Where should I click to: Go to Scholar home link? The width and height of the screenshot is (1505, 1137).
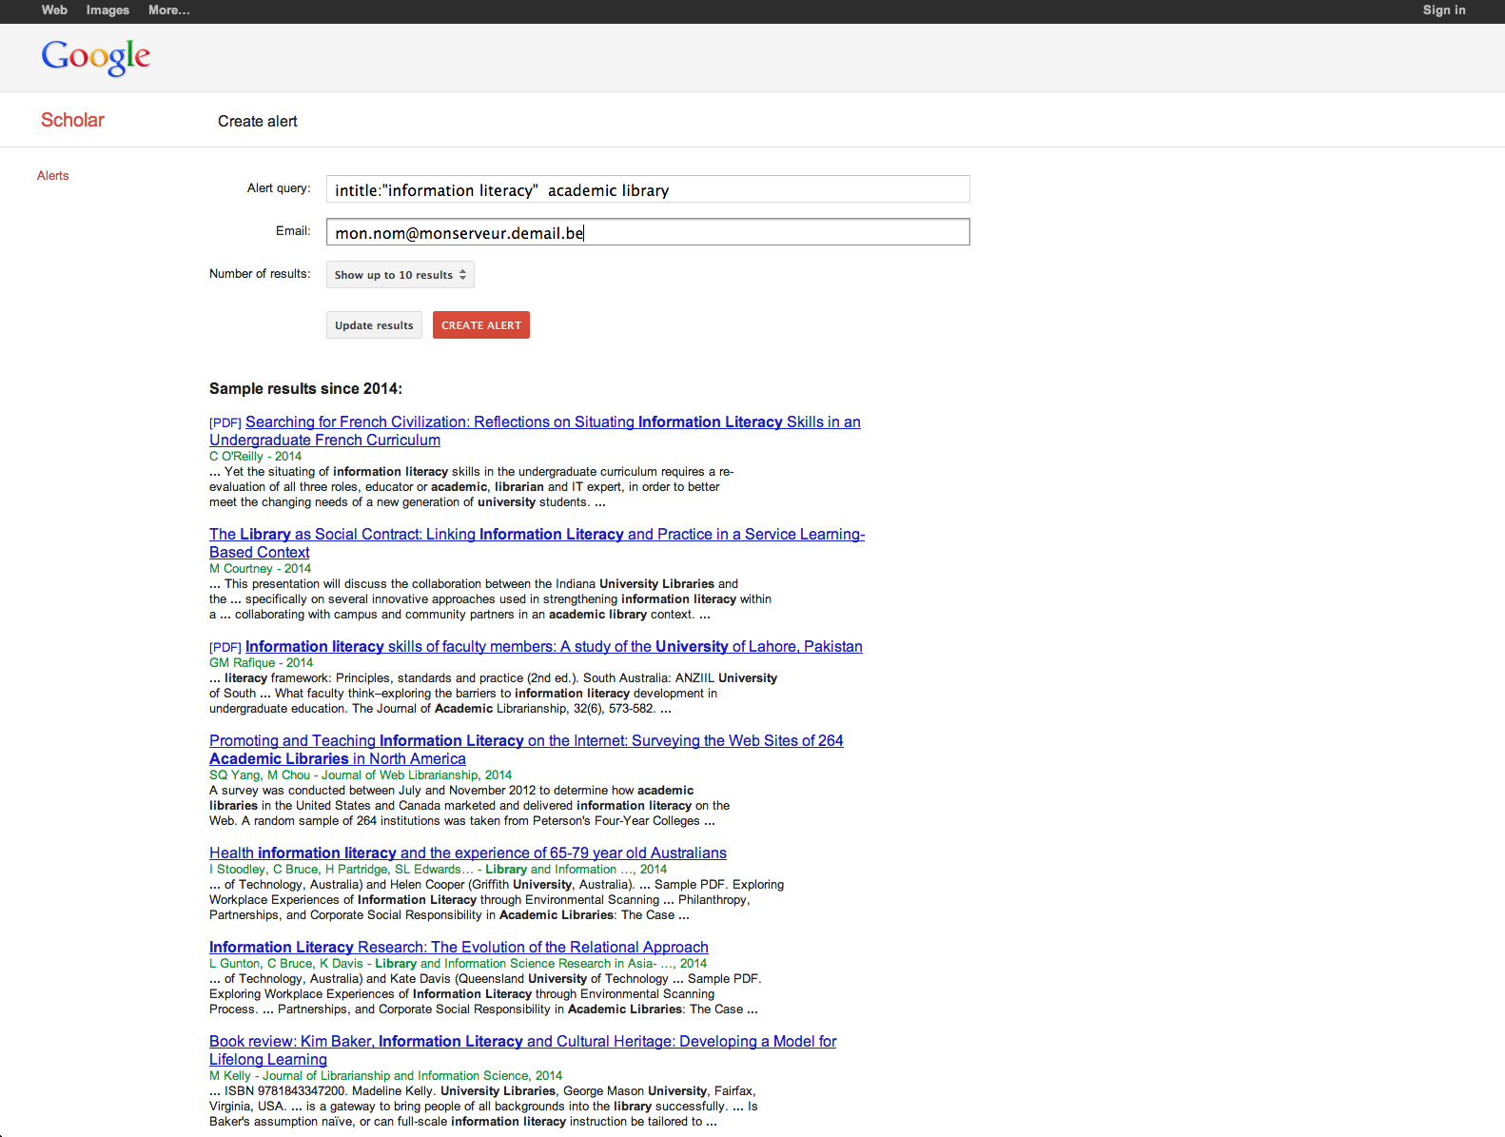click(72, 120)
